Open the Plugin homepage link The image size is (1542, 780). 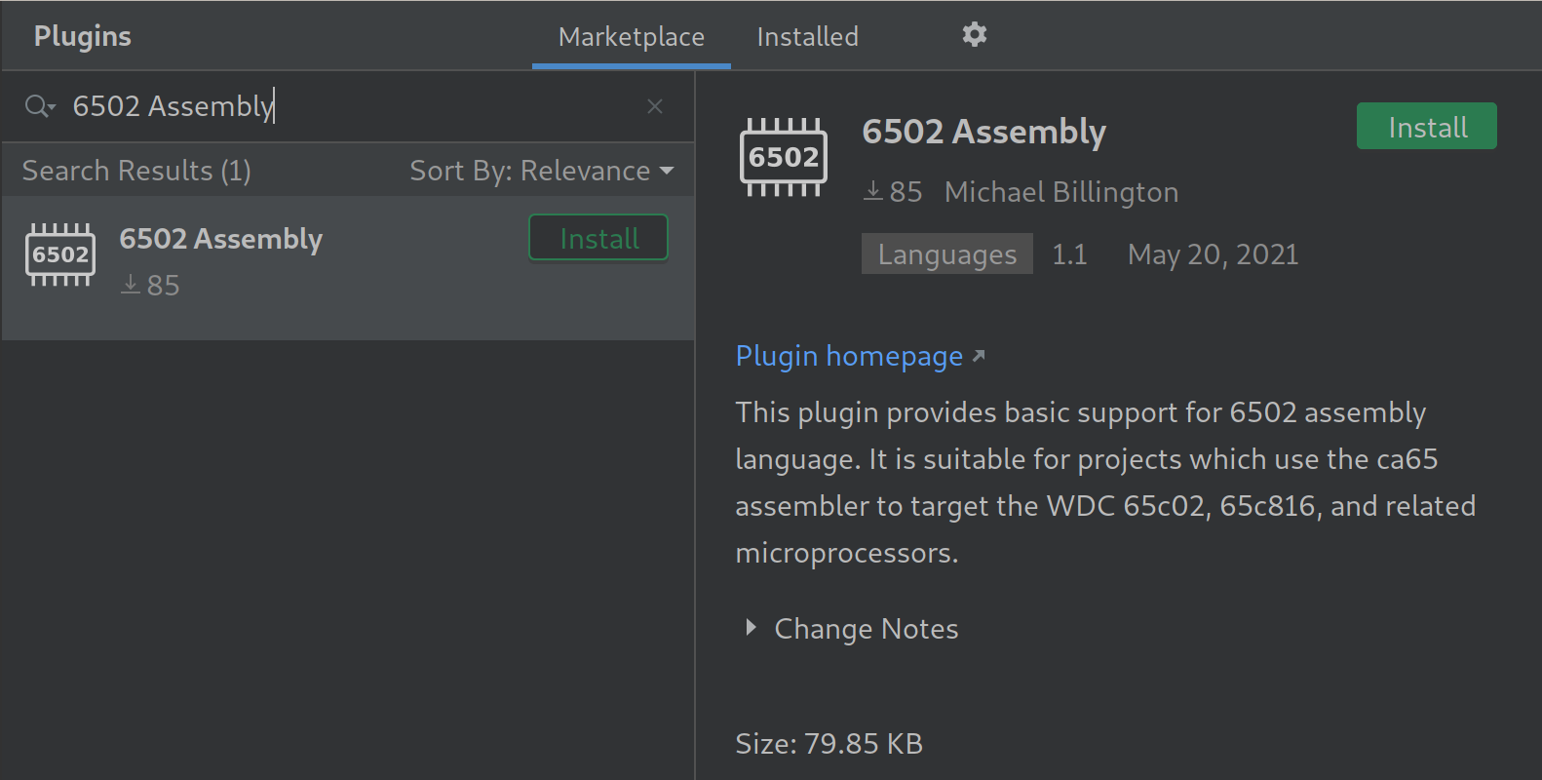tap(849, 356)
